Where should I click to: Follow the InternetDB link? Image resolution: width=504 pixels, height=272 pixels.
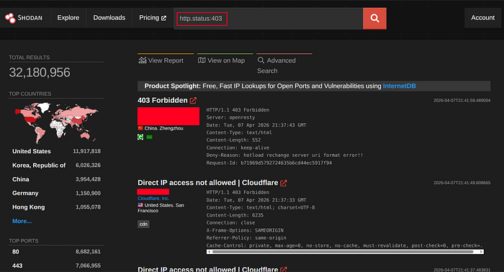[x=399, y=86]
